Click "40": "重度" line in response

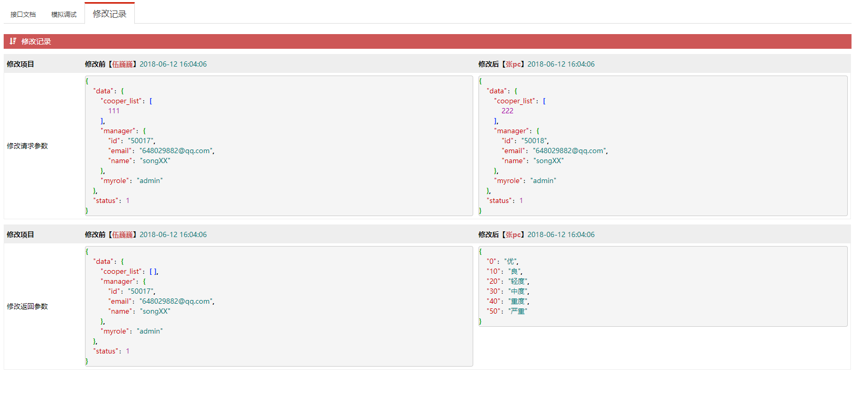point(508,301)
